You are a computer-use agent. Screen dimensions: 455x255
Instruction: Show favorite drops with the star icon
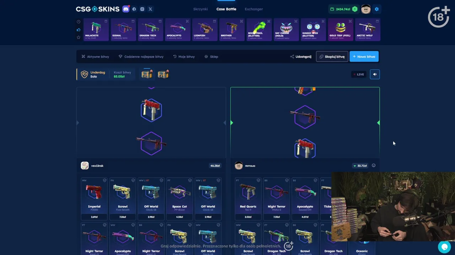point(79,37)
